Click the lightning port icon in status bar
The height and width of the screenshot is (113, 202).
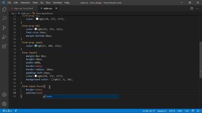click(16, 111)
